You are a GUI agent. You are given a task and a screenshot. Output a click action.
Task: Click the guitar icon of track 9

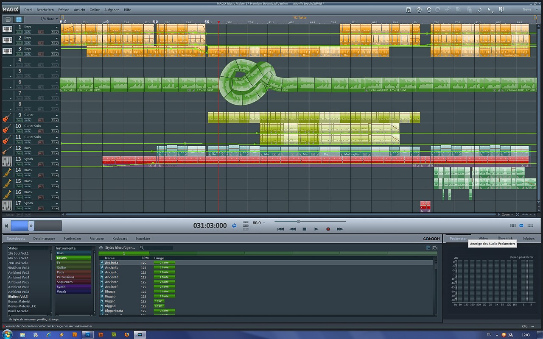(x=7, y=117)
